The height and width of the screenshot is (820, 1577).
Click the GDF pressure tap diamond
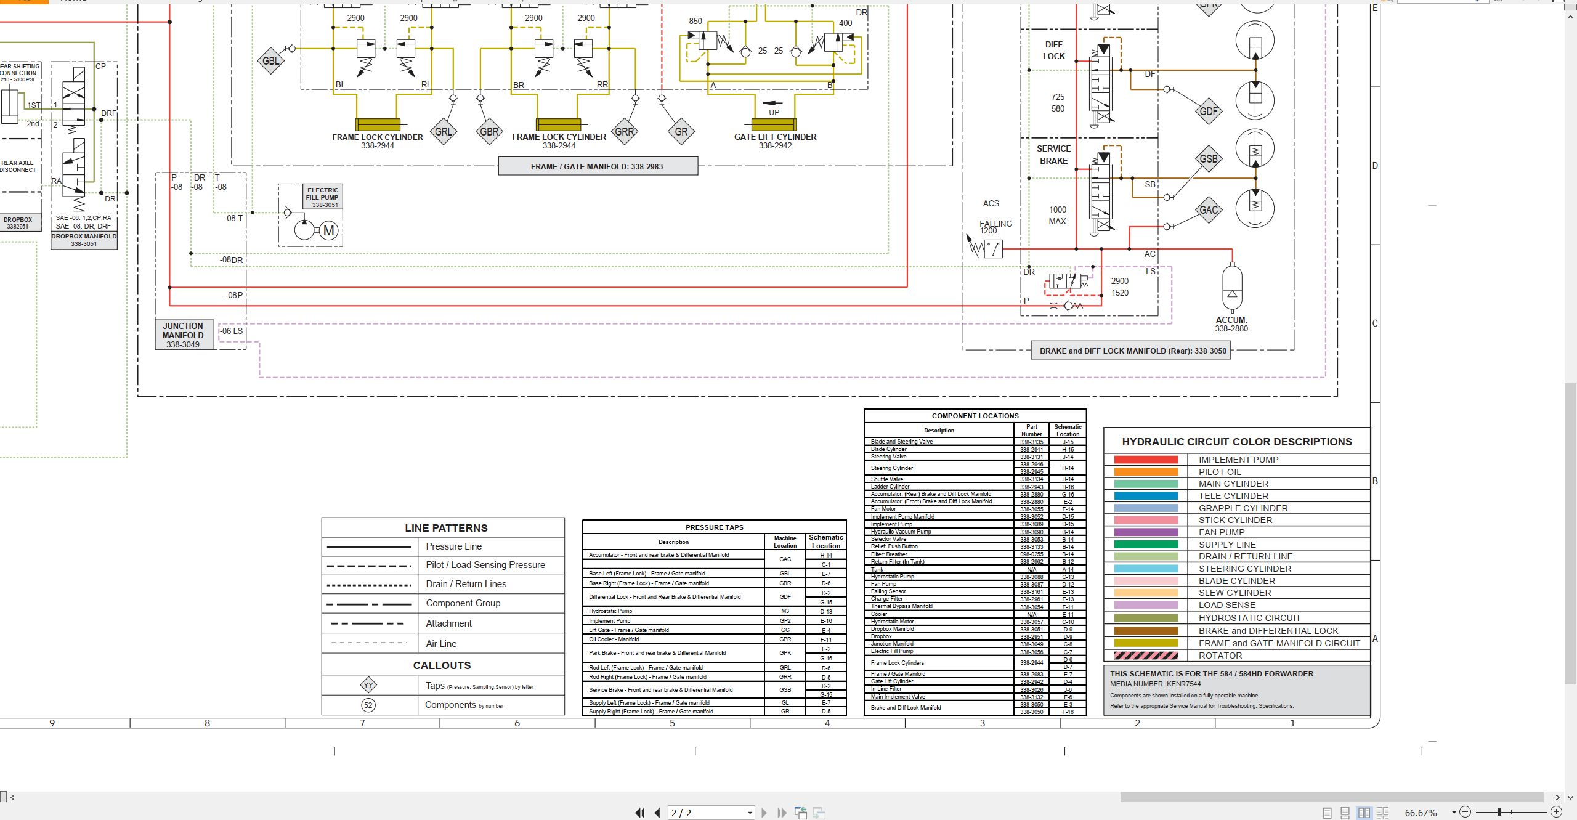pos(1209,112)
